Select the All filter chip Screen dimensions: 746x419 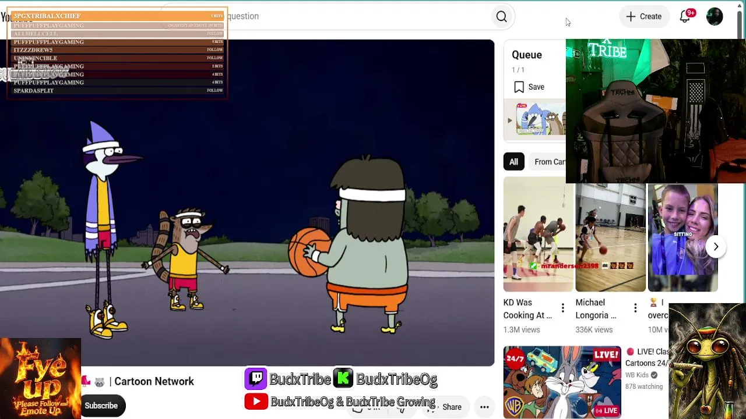click(x=513, y=162)
